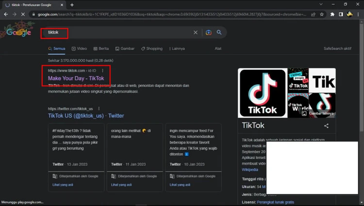Stop page loading with X button
The height and width of the screenshot is (206, 364).
click(x=23, y=15)
